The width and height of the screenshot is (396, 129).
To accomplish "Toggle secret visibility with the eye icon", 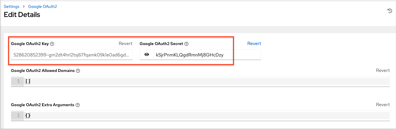I will 147,55.
